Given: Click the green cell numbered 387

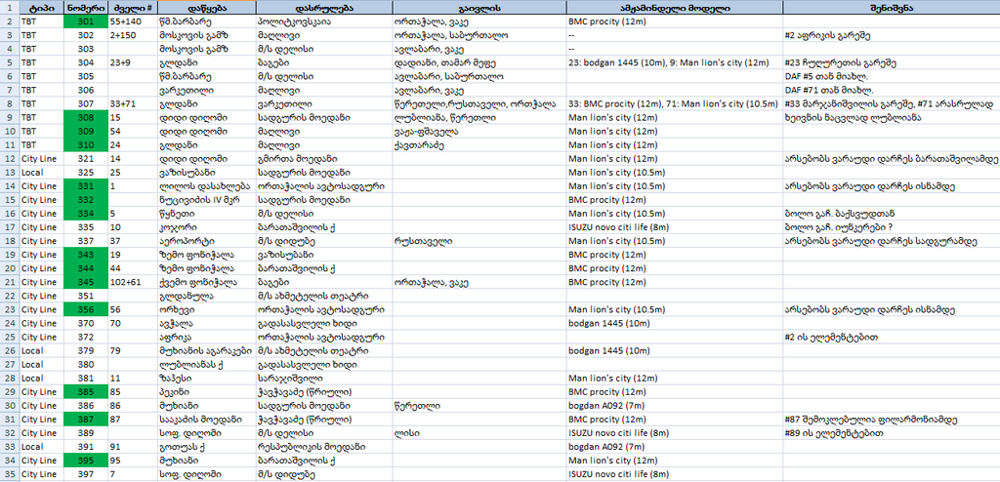Looking at the screenshot, I should [x=86, y=420].
